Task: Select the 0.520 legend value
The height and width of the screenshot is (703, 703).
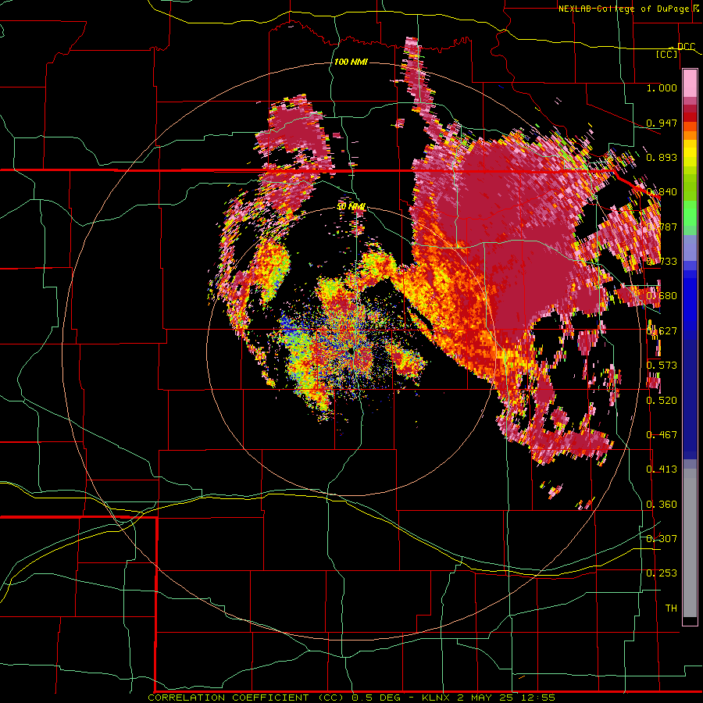Action: pos(662,400)
